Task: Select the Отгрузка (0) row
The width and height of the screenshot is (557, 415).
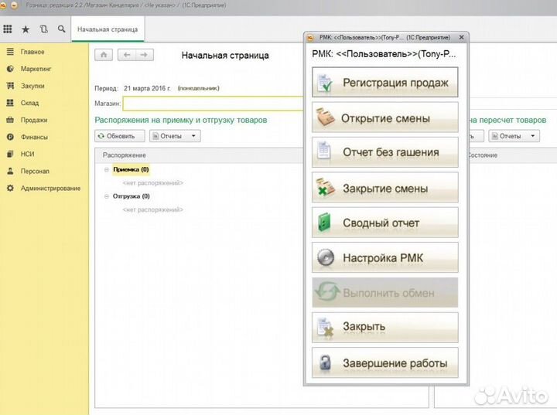Action: (132, 196)
